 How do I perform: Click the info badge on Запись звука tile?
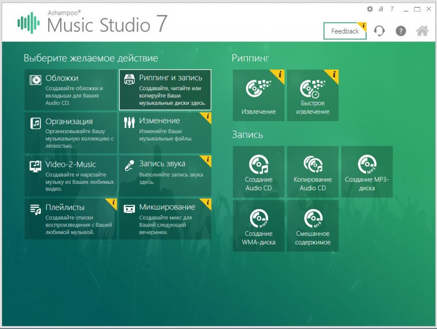click(x=207, y=160)
